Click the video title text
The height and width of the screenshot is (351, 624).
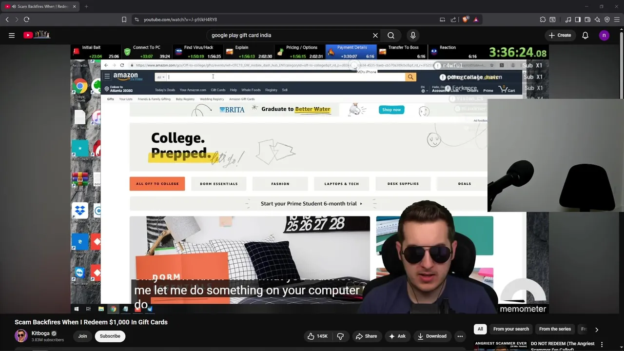click(91, 322)
